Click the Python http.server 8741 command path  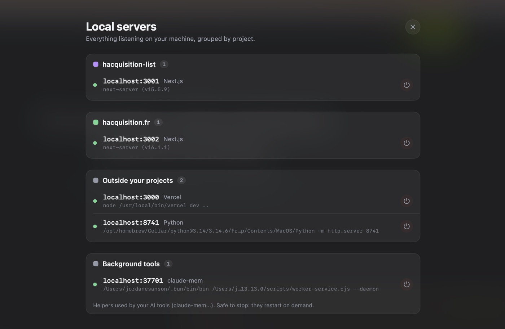241,231
